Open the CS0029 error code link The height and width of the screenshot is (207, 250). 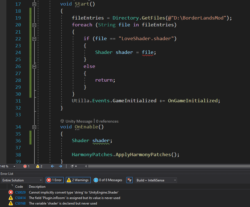[20, 192]
